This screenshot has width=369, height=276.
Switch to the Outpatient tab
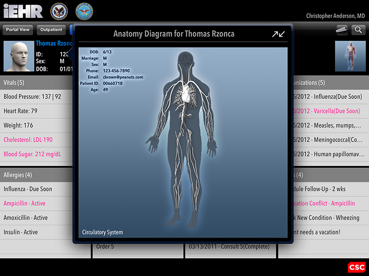51,30
